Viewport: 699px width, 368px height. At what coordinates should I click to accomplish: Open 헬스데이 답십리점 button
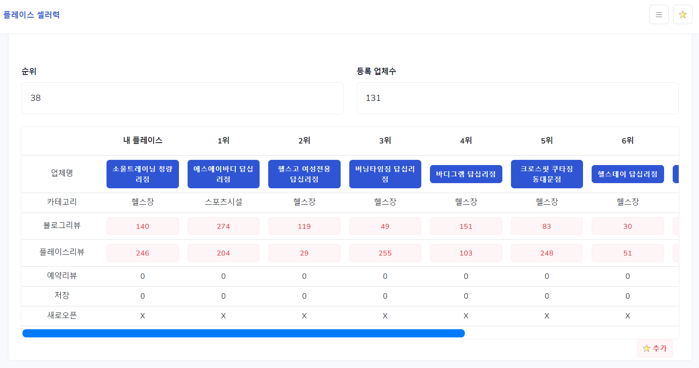pos(628,174)
